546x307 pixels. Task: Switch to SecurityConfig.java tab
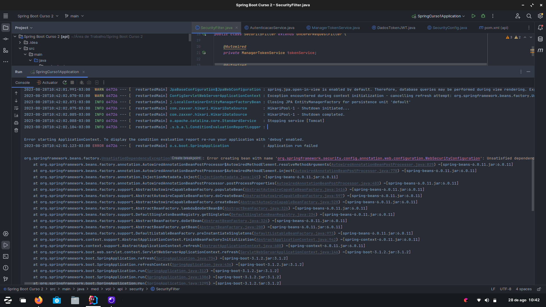[447, 28]
